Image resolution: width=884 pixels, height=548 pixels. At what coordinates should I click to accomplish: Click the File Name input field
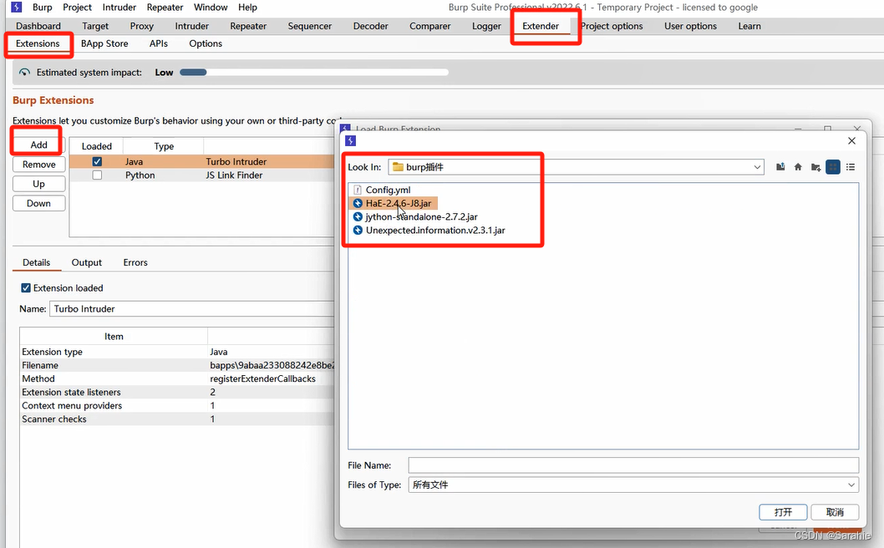pyautogui.click(x=633, y=465)
